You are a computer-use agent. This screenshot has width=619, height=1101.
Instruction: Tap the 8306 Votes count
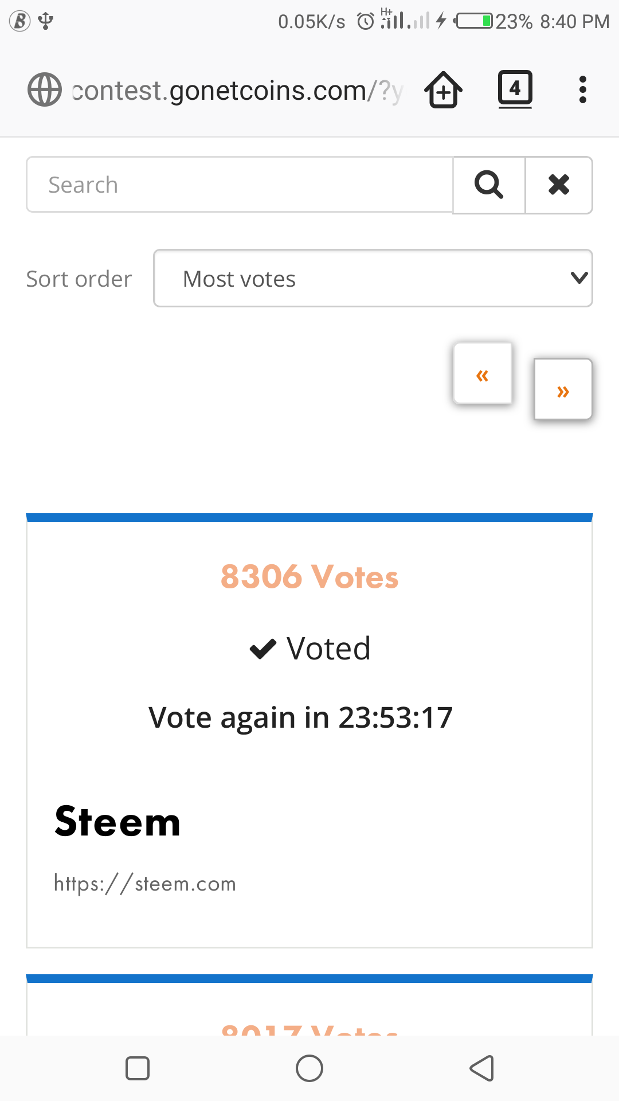pyautogui.click(x=309, y=577)
